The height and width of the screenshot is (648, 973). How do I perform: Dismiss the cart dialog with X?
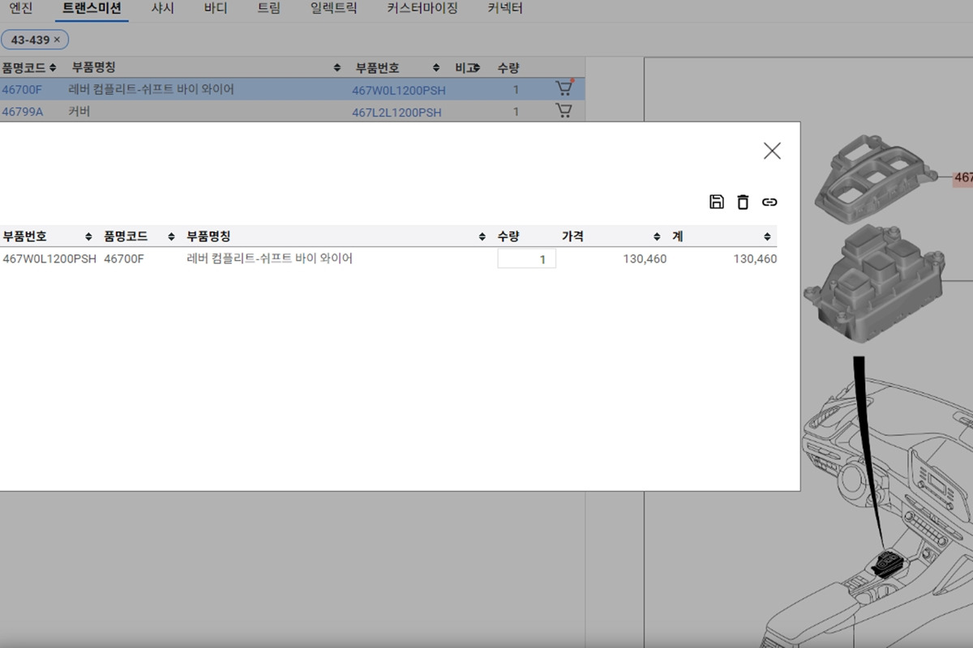click(x=771, y=151)
